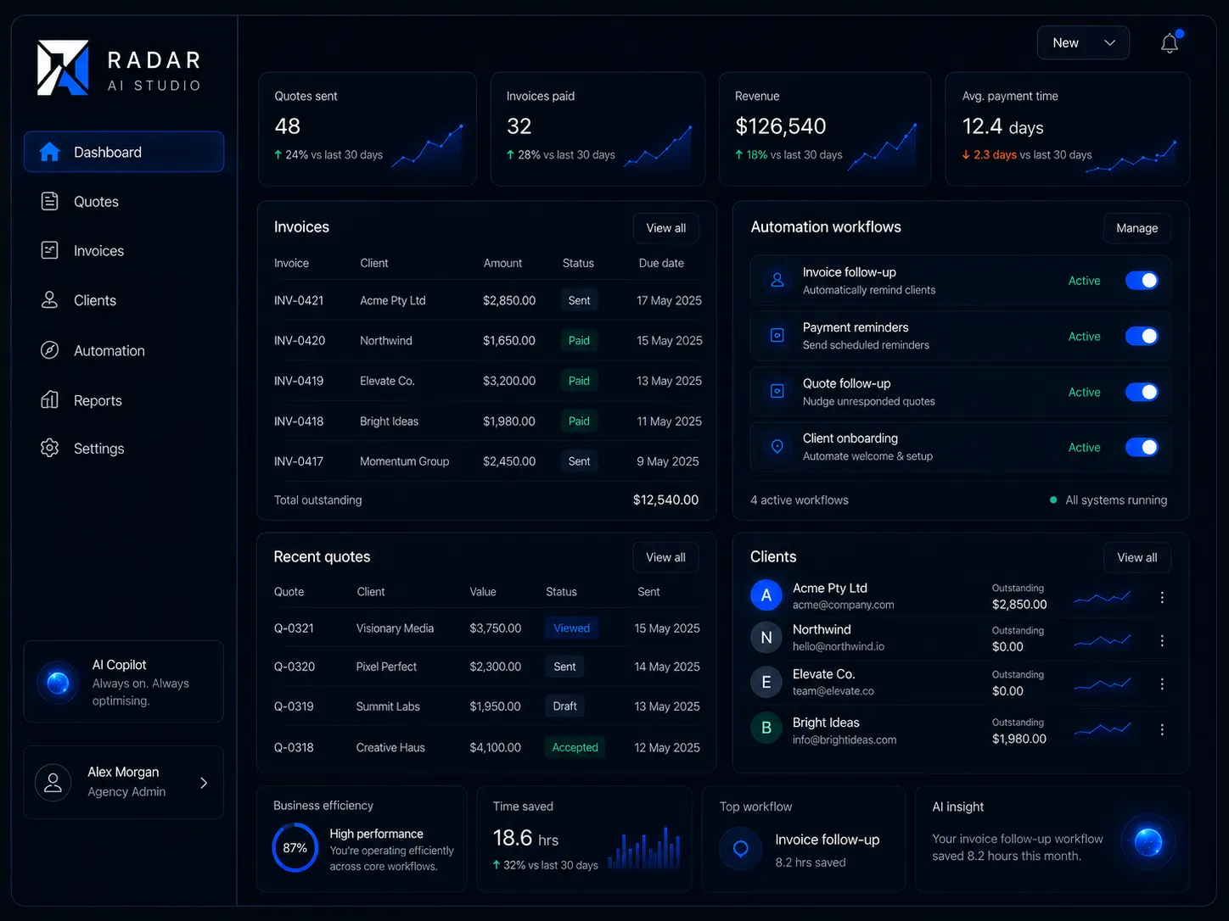This screenshot has height=921, width=1229.
Task: Open Settings from the sidebar
Action: 124,449
